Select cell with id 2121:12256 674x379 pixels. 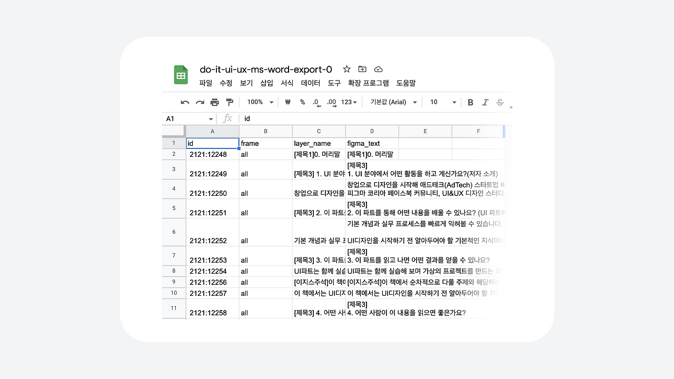(x=213, y=282)
